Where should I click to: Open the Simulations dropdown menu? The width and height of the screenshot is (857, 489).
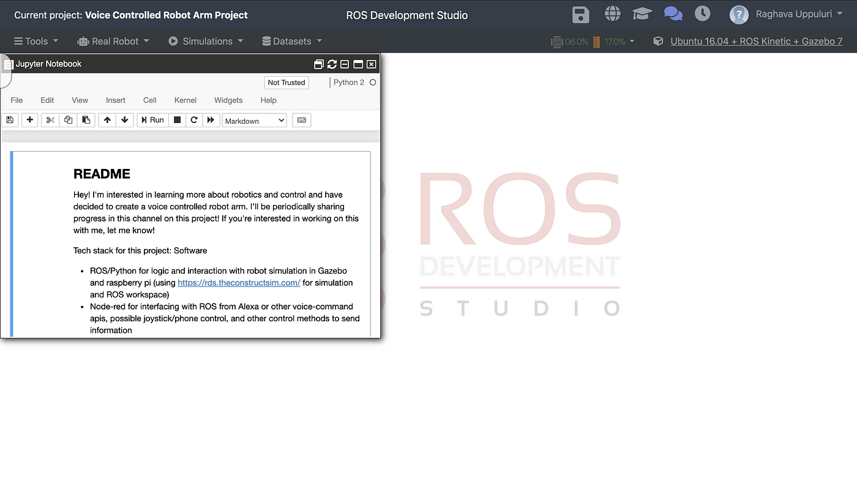[206, 41]
